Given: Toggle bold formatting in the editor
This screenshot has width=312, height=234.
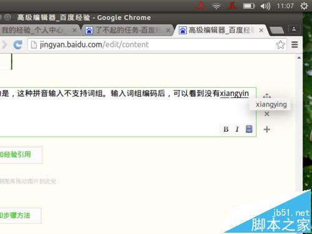Looking at the screenshot, I should [x=226, y=129].
